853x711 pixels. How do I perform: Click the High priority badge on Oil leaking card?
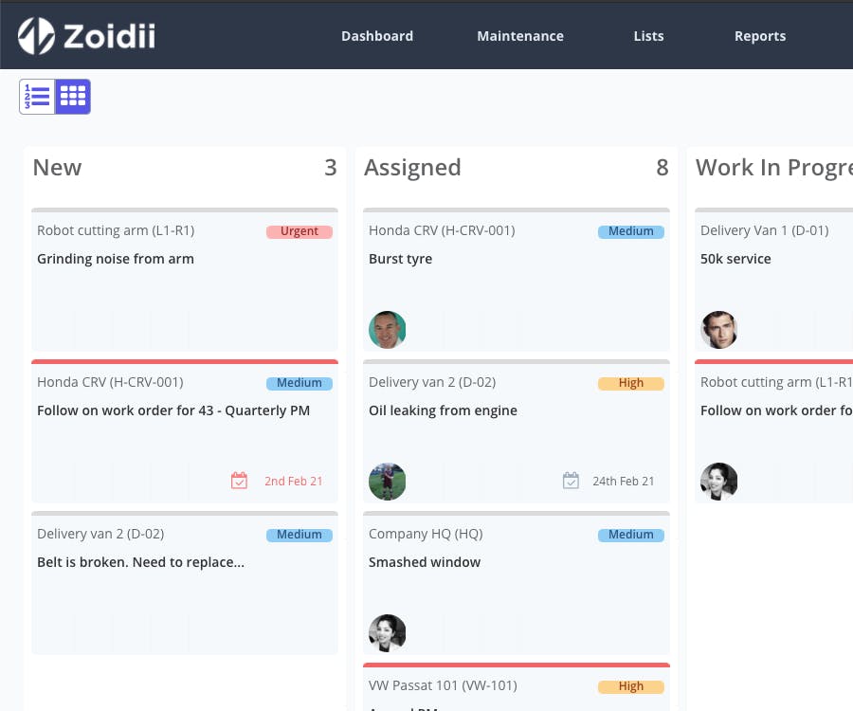click(x=631, y=382)
